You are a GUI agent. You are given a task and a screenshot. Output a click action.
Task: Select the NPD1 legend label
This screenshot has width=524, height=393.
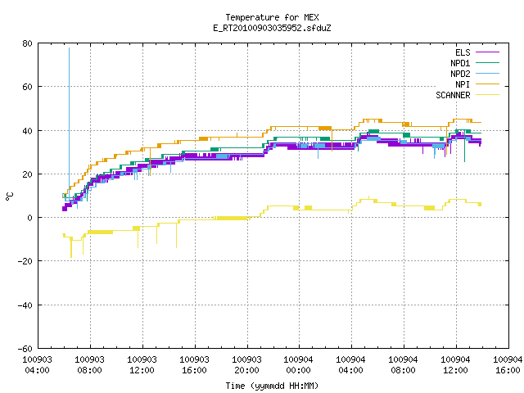460,63
